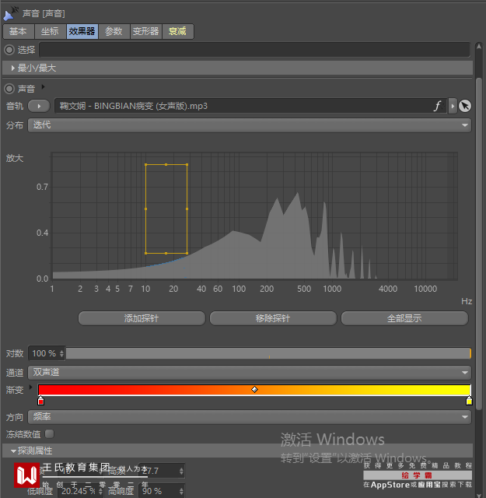
Task: Click the bottom-right corner handle of the probe
Action: coord(187,253)
